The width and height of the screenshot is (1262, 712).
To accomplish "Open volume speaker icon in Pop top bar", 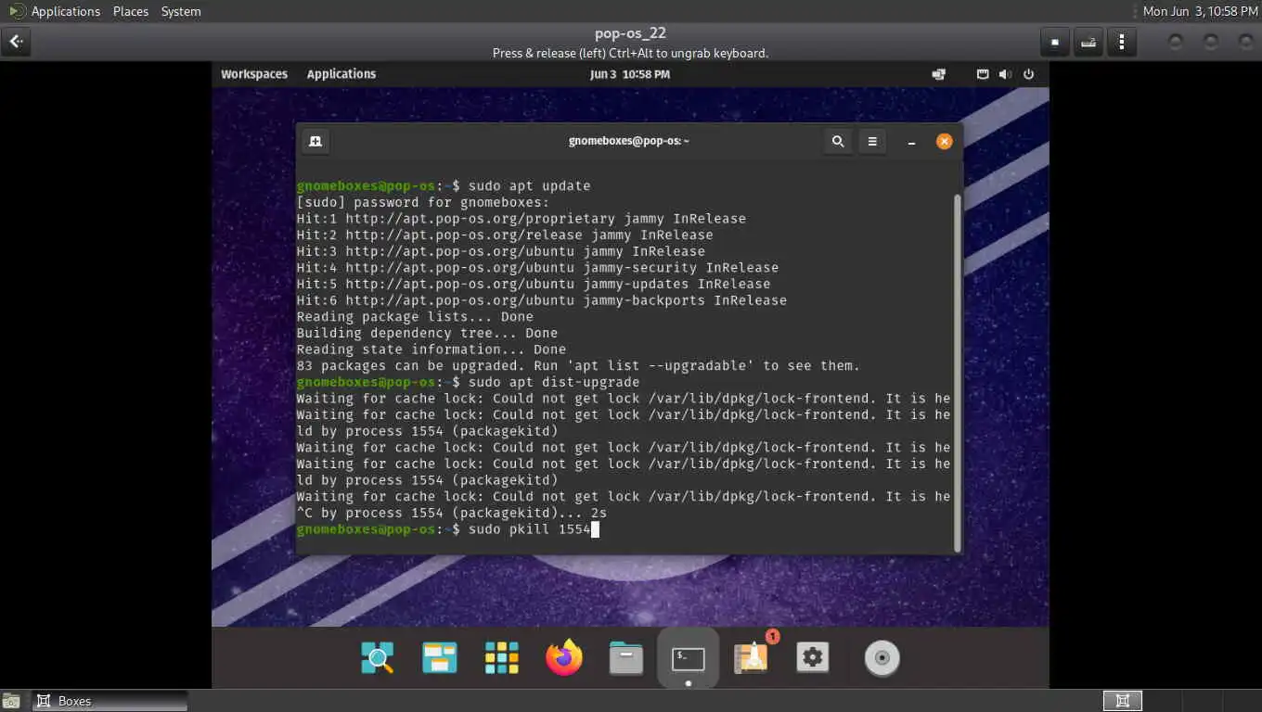I will click(1005, 74).
